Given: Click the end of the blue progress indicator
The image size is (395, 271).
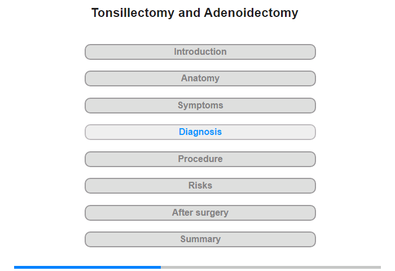Looking at the screenshot, I should 160,267.
